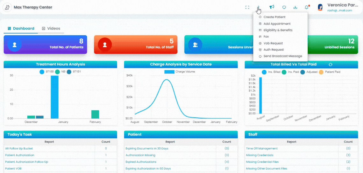Open the AR Follow Up Bucket report

pos(19,149)
